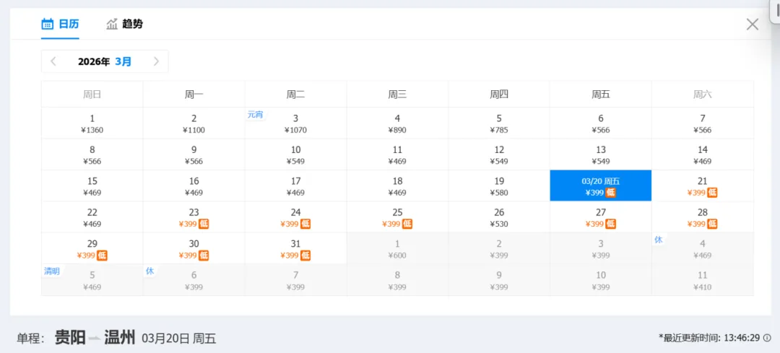Image resolution: width=780 pixels, height=353 pixels.
Task: Select highlighted 03/20 周五 ¥399 cell
Action: (600, 186)
